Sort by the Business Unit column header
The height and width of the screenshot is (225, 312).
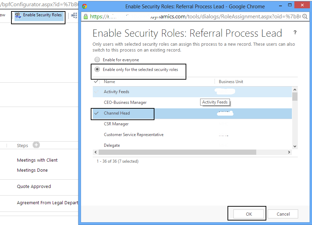click(231, 82)
